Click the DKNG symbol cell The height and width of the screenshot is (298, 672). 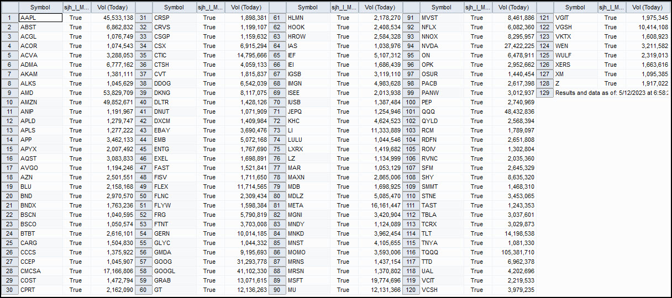174,93
